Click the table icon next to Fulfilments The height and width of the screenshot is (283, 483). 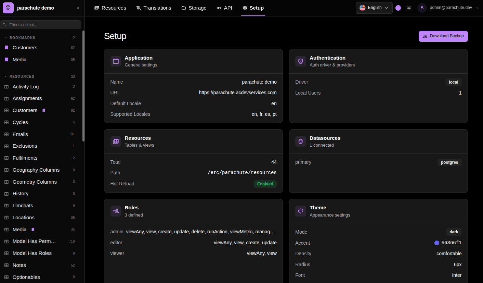[6, 158]
